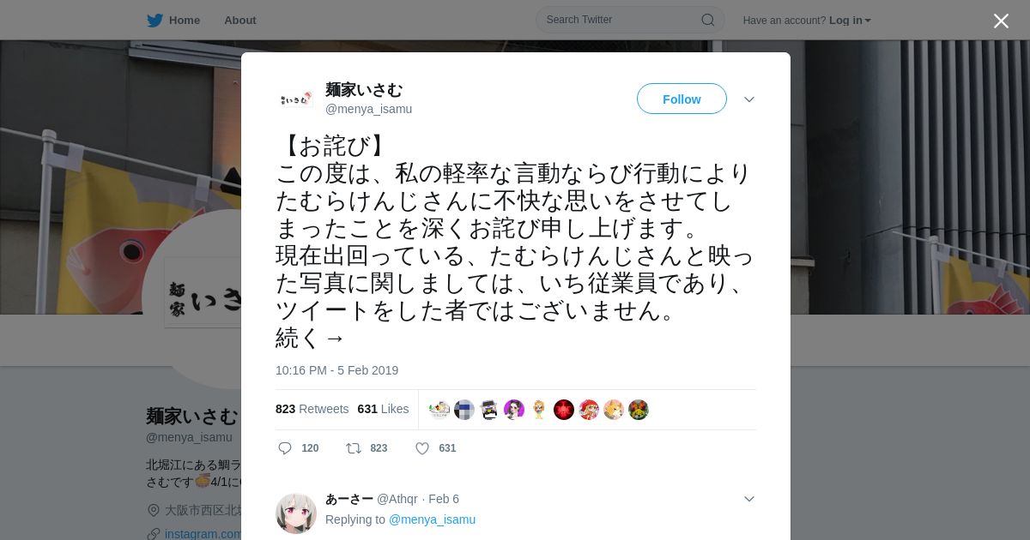Like the tweet with the heart icon
This screenshot has height=540, width=1030.
click(422, 448)
